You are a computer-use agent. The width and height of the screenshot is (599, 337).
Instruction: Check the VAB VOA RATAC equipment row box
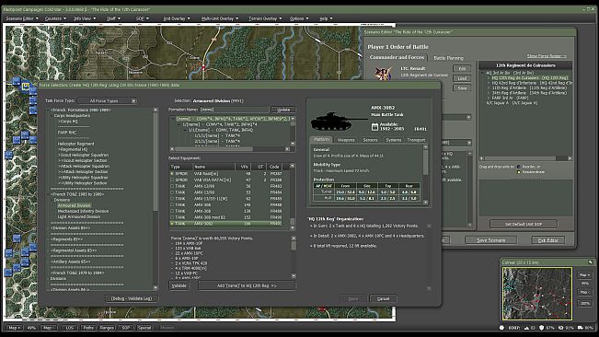click(172, 180)
